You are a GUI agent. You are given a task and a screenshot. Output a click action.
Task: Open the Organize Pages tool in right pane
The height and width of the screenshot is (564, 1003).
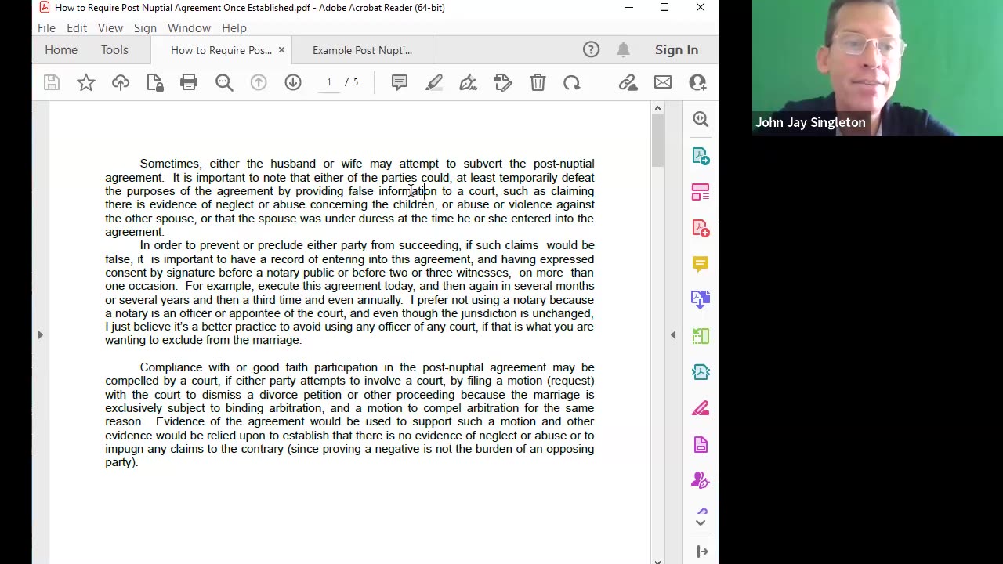click(x=701, y=192)
